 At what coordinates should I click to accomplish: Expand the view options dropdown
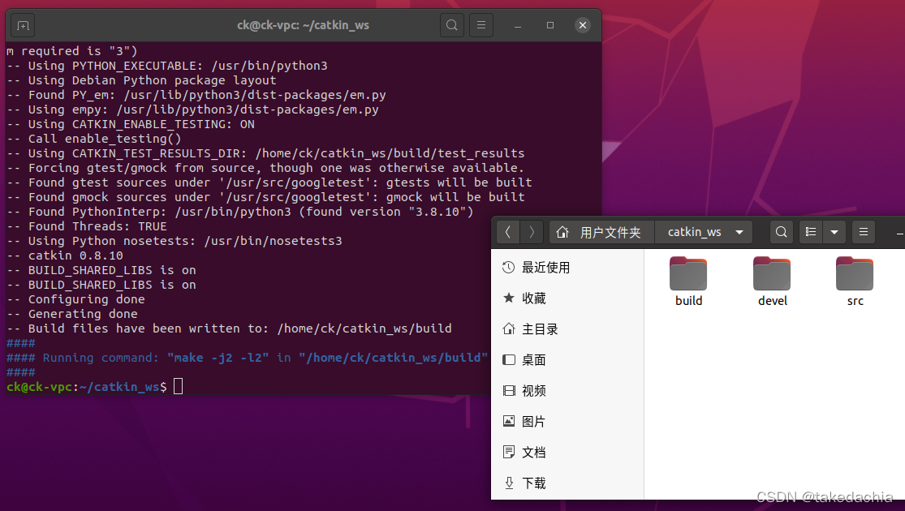834,232
